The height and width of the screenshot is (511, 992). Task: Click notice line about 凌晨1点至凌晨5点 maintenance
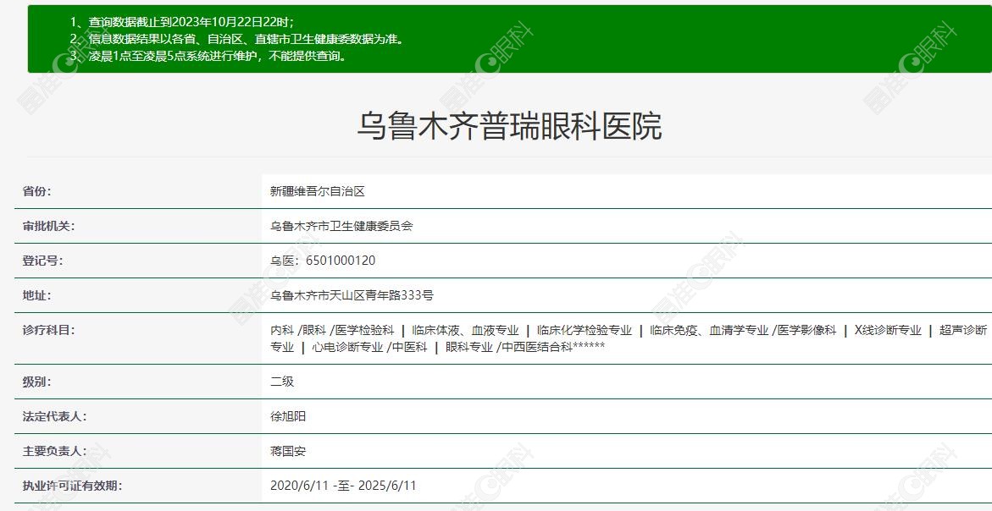[x=208, y=56]
